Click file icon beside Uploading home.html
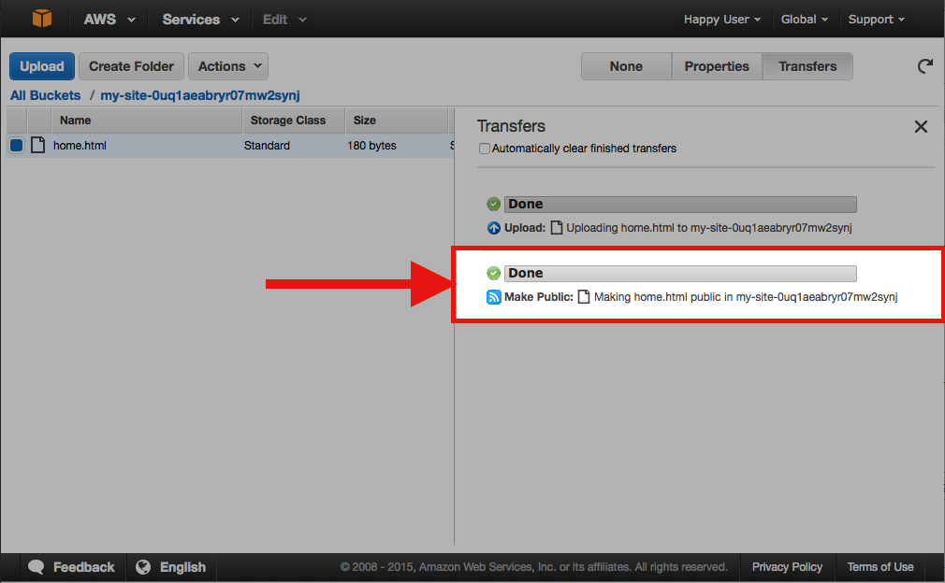This screenshot has width=945, height=583. 557,227
